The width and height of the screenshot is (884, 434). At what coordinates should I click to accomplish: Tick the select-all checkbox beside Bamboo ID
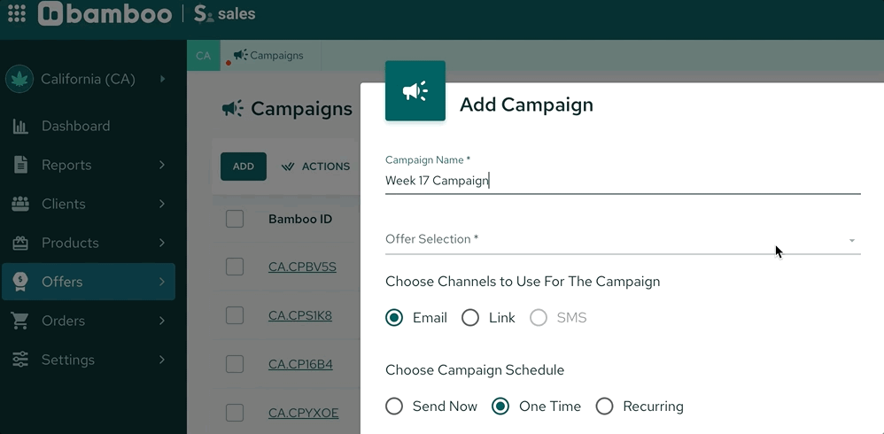coord(235,219)
